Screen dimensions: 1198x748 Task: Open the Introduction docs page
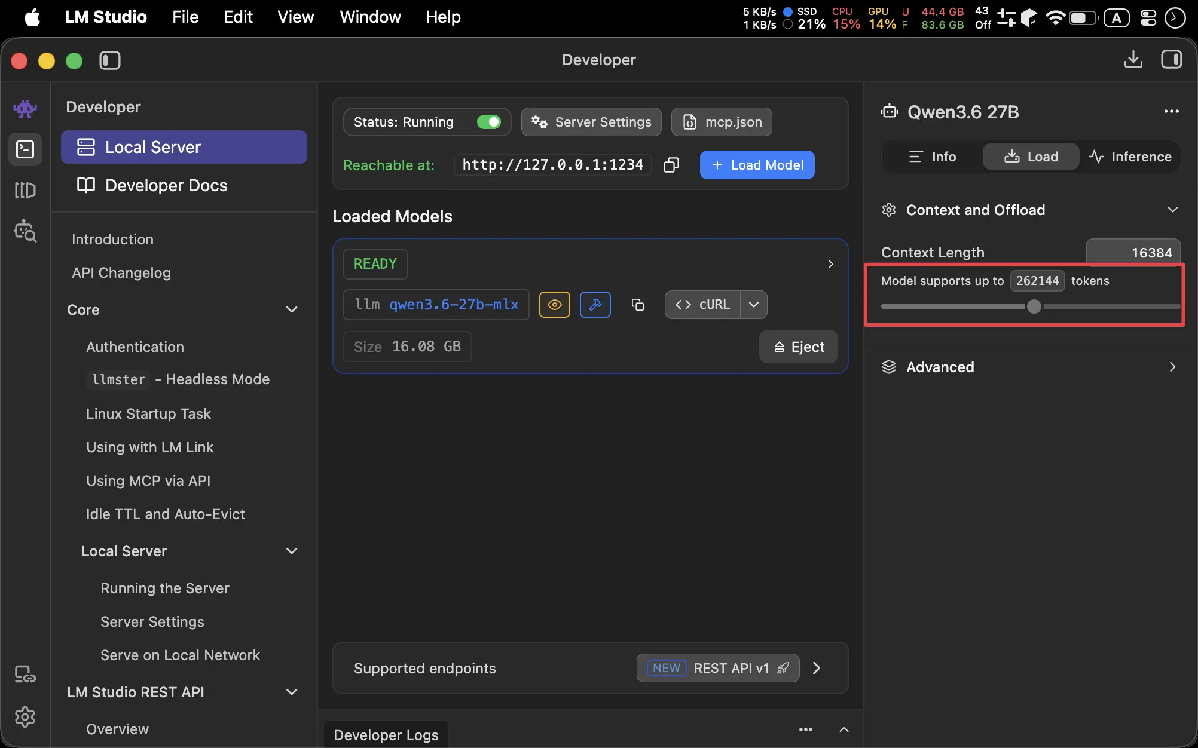pyautogui.click(x=112, y=239)
